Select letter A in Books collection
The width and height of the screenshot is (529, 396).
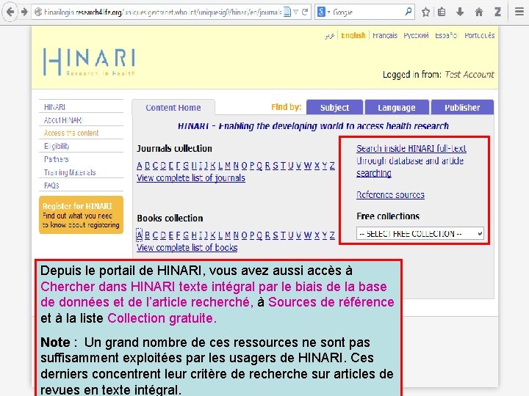pos(140,235)
